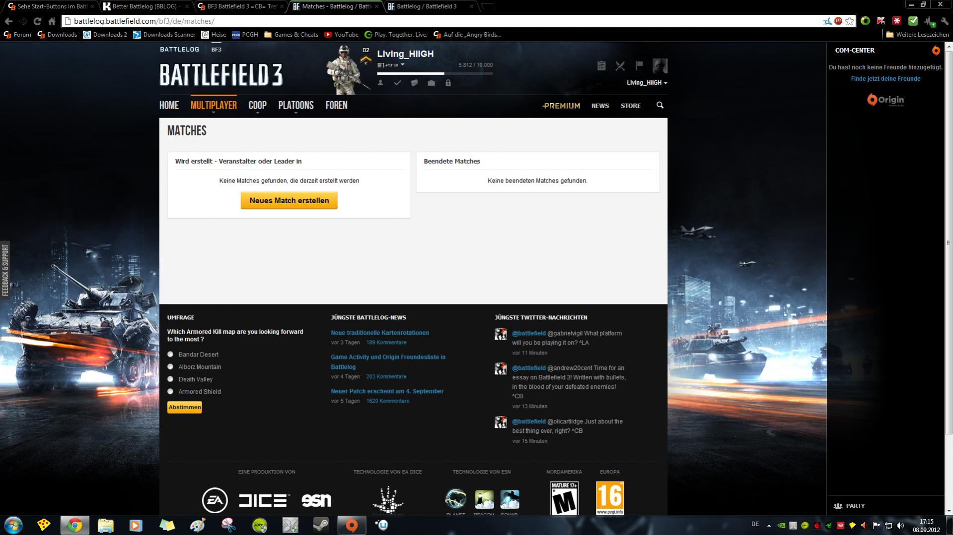Open the PARTY section in Com-Center
Screen dimensions: 953x535
[x=849, y=506]
